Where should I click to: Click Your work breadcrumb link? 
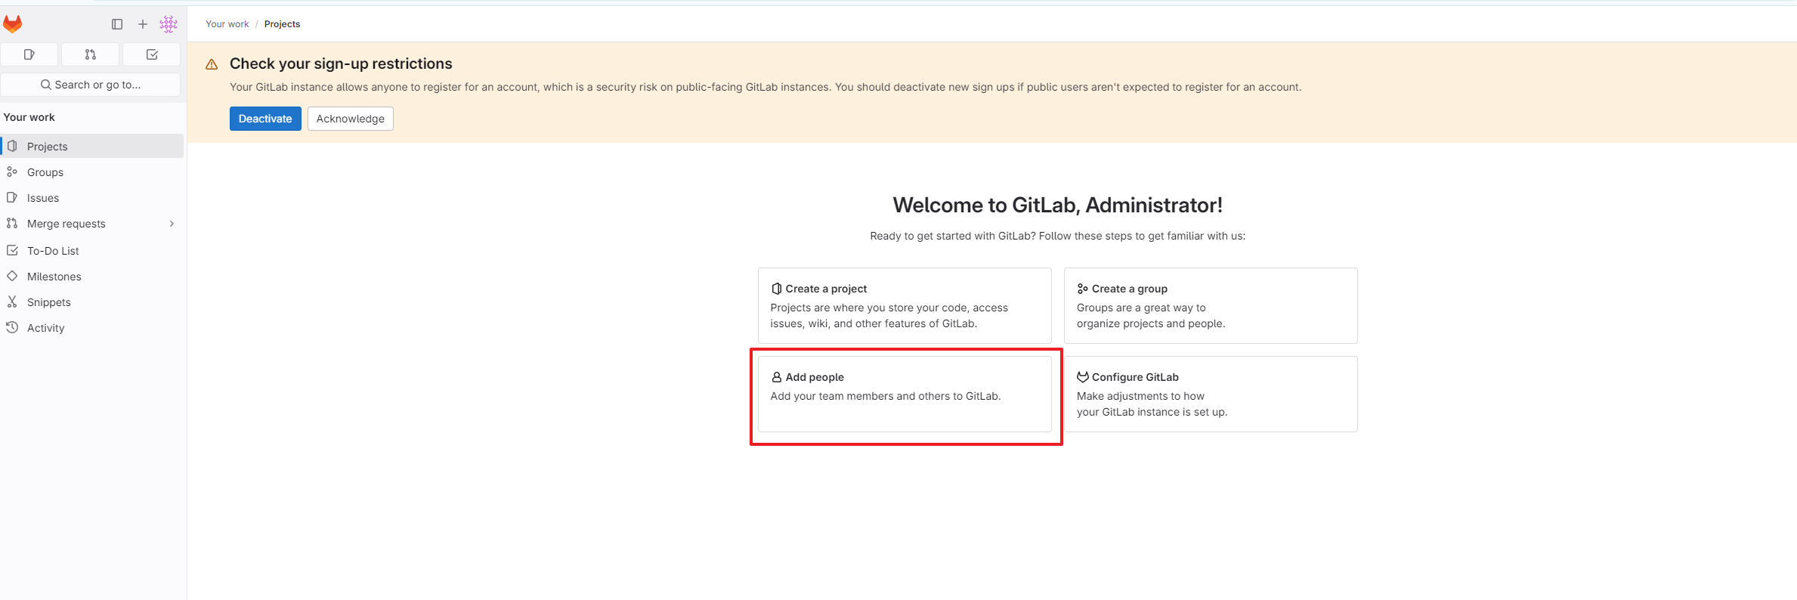point(227,24)
